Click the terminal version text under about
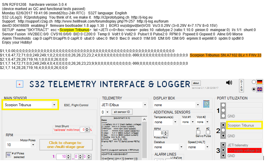Viewport: 265px width, 162px height. 205,88
